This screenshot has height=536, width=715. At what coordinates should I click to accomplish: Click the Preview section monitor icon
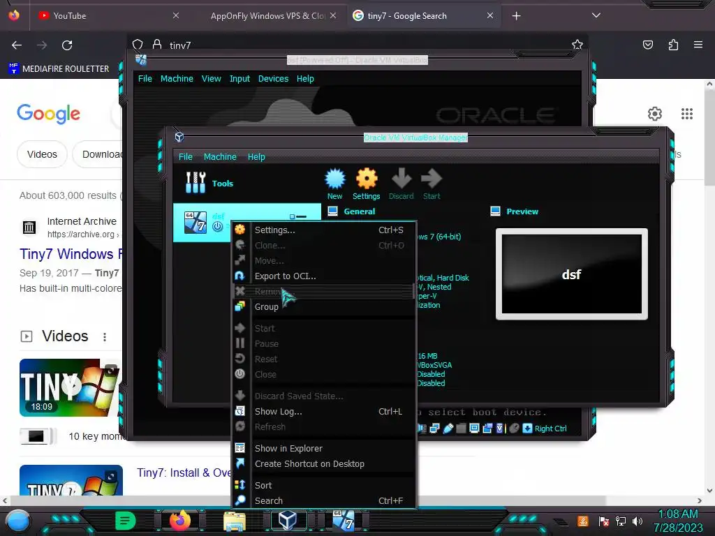pyautogui.click(x=495, y=211)
